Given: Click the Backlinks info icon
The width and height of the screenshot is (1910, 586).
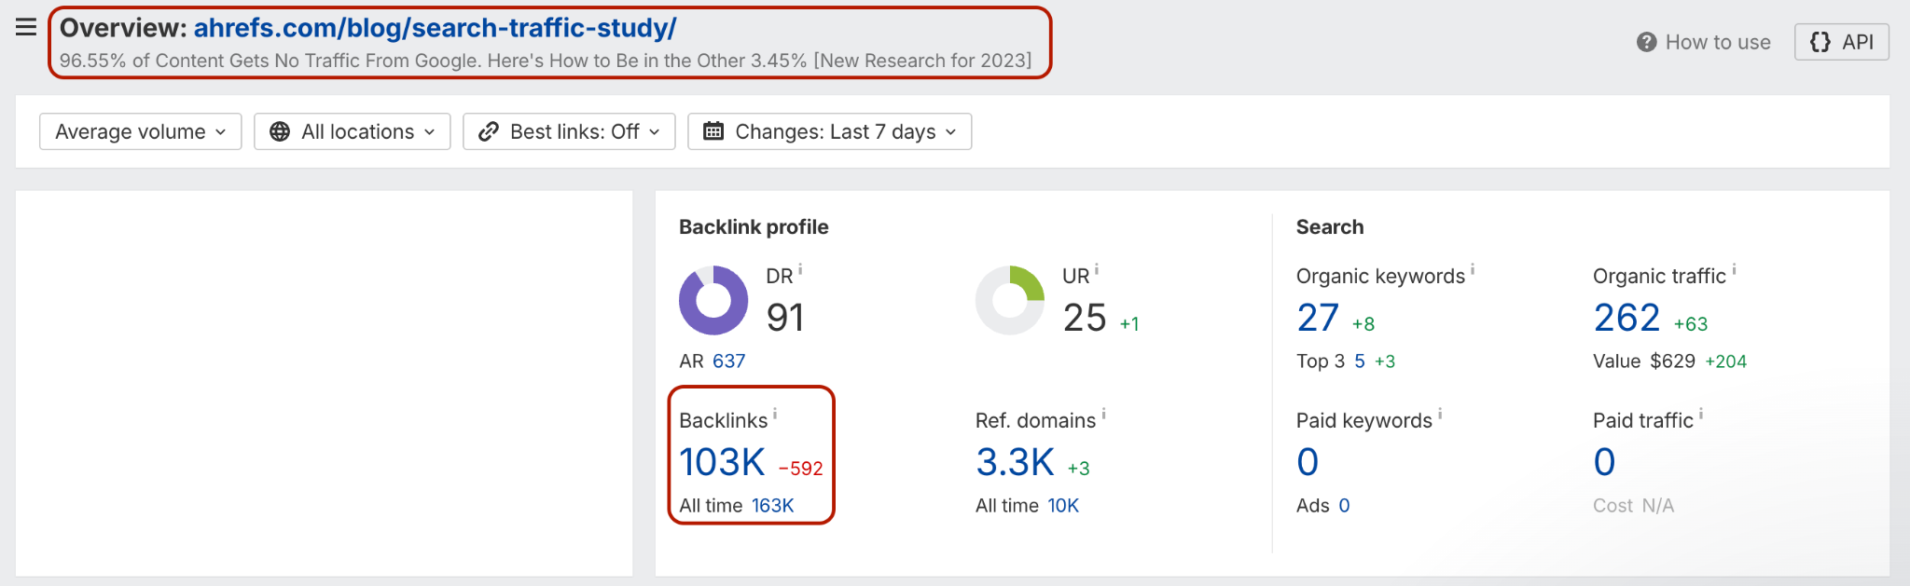Looking at the screenshot, I should click(775, 414).
